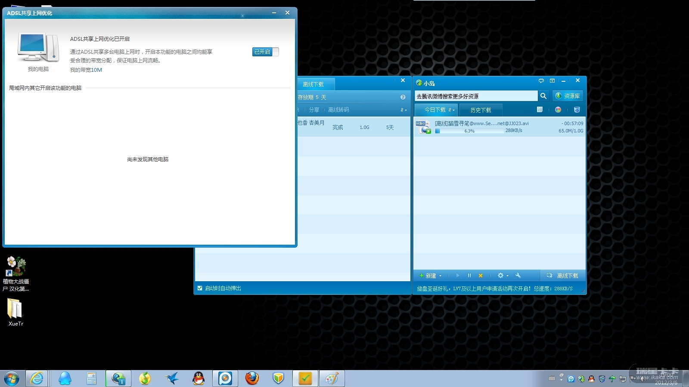This screenshot has height=387, width=689.
Task: Open the blue QQ-contact taskbar icon
Action: pos(65,378)
